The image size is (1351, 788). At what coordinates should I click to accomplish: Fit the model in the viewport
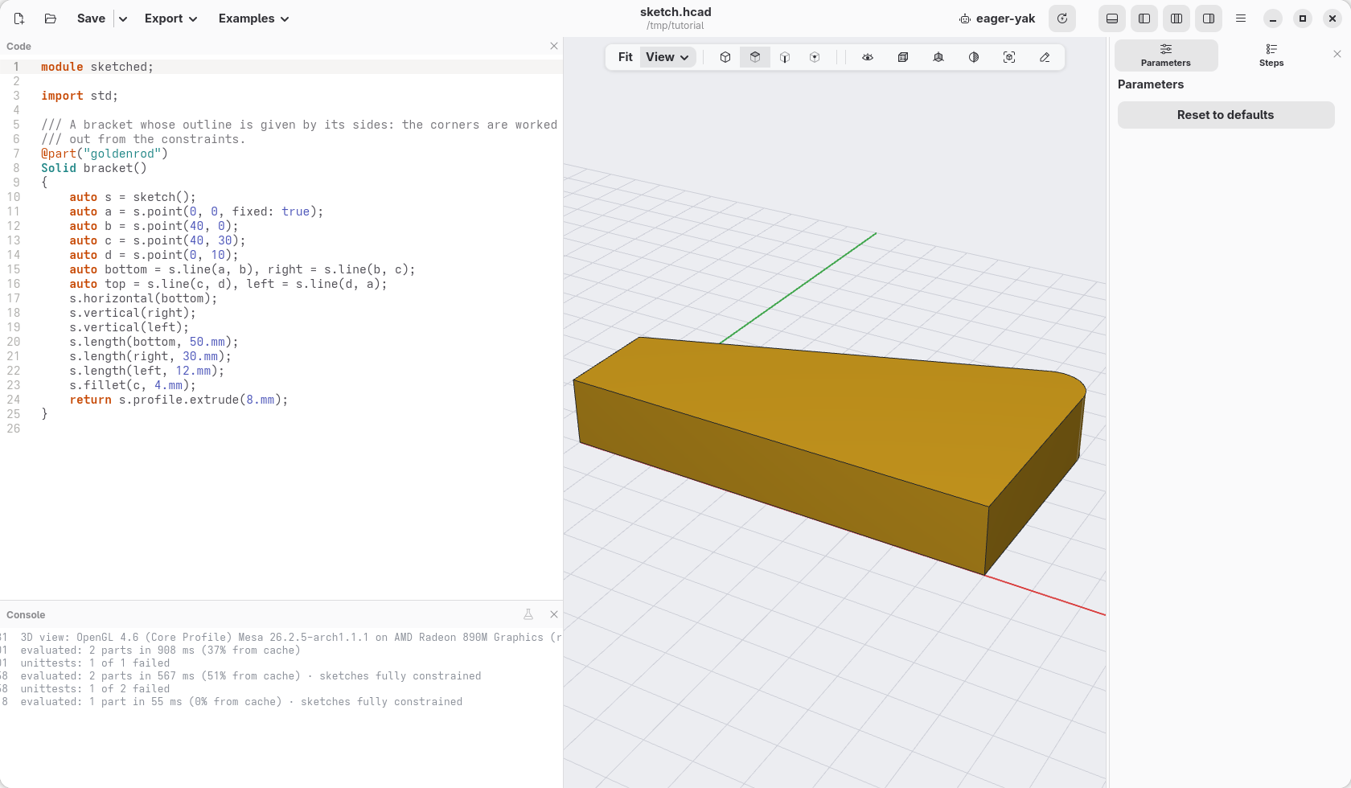pyautogui.click(x=626, y=57)
